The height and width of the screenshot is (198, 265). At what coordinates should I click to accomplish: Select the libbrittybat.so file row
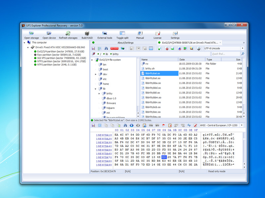tap(191, 78)
